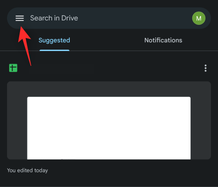218x187 pixels.
Task: Switch to the Suggested tab
Action: (54, 40)
